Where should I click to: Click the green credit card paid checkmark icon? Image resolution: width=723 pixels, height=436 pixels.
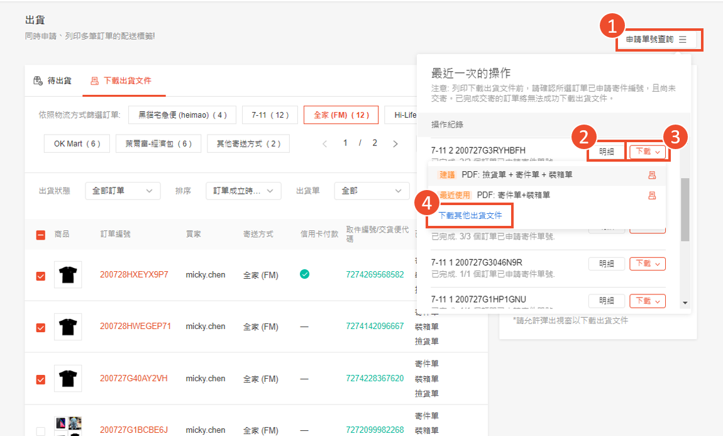(x=304, y=274)
